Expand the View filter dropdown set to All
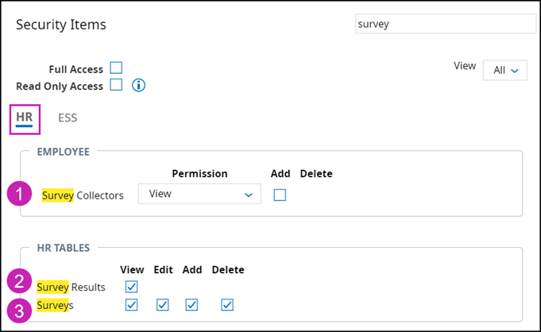 (x=504, y=70)
